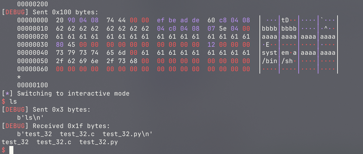
Task: Click the b'ls\n' sent data line
Action: pyautogui.click(x=30, y=118)
